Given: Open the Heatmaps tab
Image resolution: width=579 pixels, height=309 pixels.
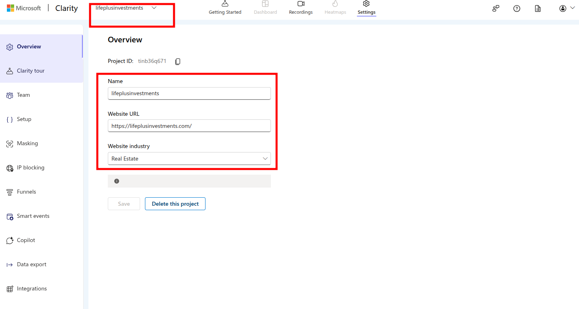Looking at the screenshot, I should pyautogui.click(x=335, y=8).
